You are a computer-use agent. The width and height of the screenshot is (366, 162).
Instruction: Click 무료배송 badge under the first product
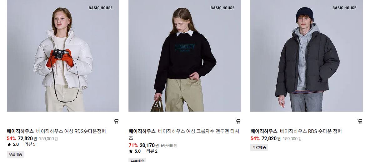[x=15, y=154]
